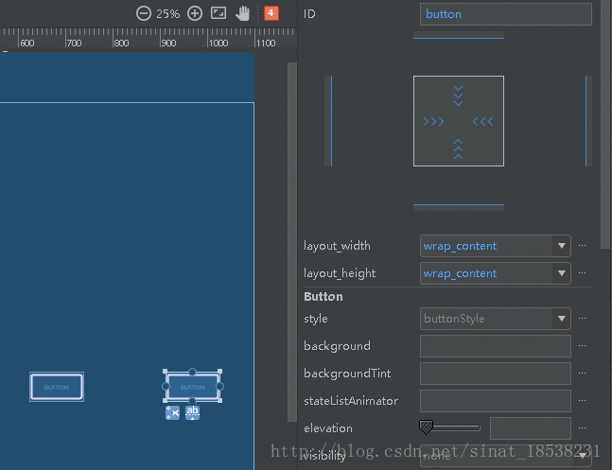
Task: Click the baseline 'ab' icon below selected button
Action: pyautogui.click(x=192, y=412)
